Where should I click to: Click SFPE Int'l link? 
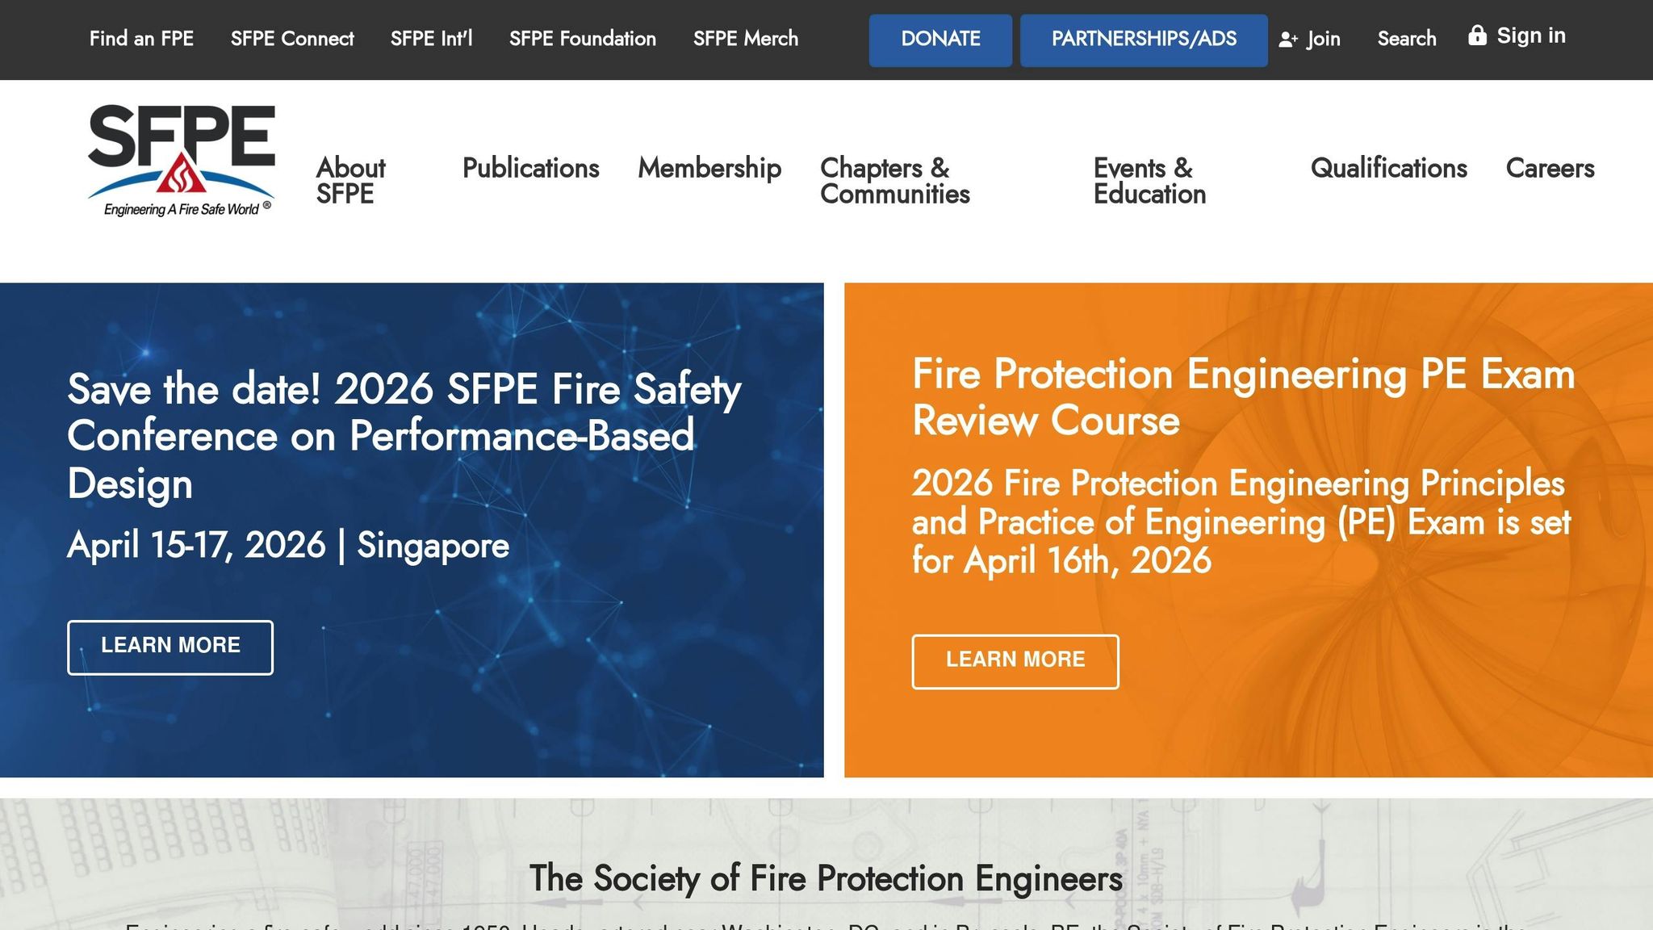coord(433,38)
